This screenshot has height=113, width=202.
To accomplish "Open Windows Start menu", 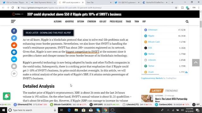I will point(3,110).
